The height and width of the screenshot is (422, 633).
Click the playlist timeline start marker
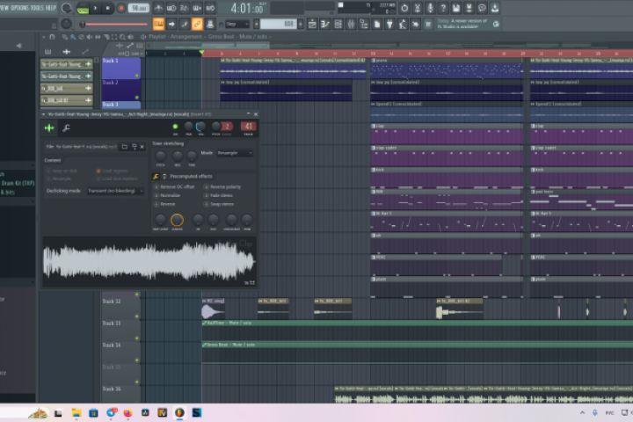pyautogui.click(x=201, y=53)
